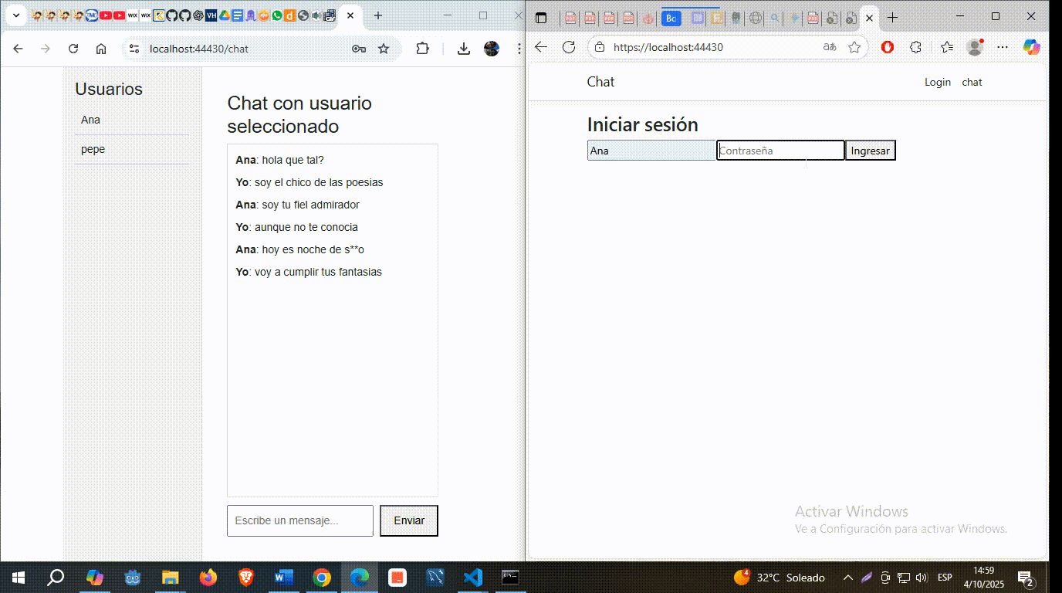Select the chat navigation item
Image resolution: width=1062 pixels, height=593 pixels.
pos(972,82)
